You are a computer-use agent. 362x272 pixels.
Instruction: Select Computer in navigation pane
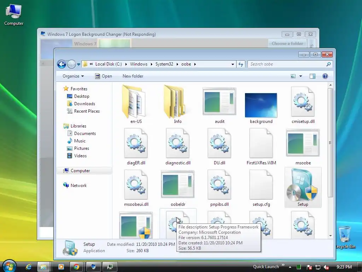tap(84, 170)
